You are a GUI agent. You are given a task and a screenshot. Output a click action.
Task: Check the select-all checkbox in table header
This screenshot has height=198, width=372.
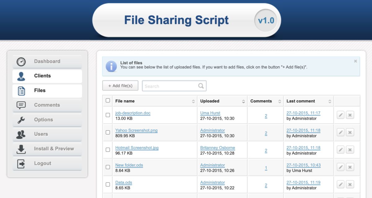[108, 101]
